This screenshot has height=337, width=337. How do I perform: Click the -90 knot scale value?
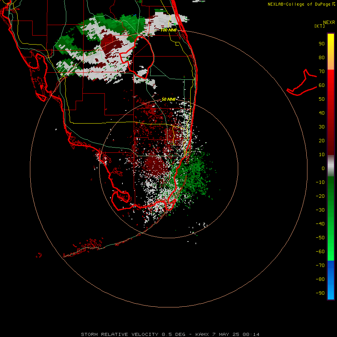320,293
